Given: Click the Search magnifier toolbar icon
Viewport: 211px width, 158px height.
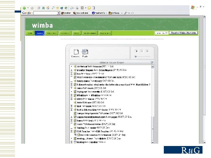Looking at the screenshot, I should (53, 8).
